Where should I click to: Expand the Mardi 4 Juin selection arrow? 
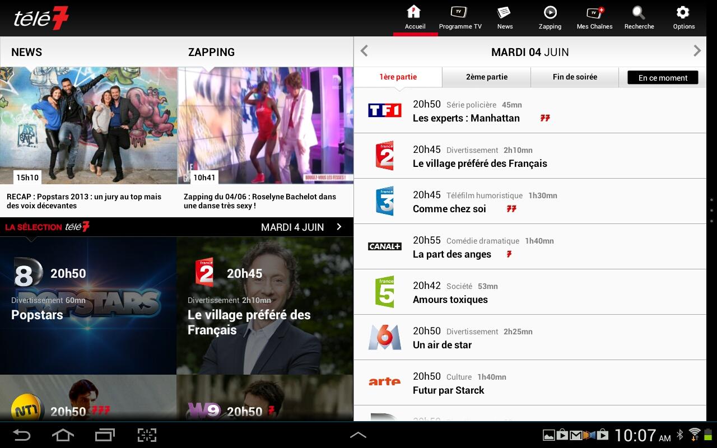[339, 227]
